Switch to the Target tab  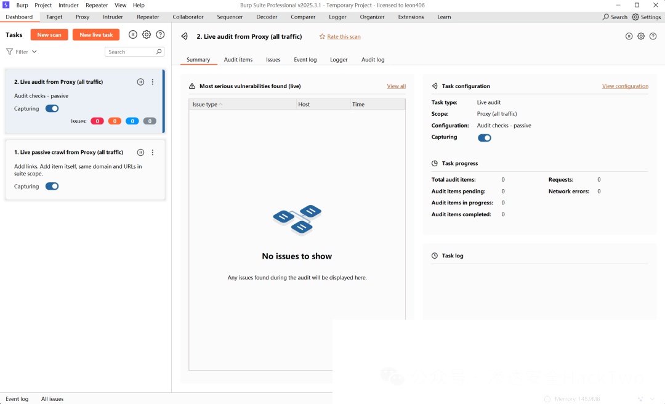click(54, 17)
